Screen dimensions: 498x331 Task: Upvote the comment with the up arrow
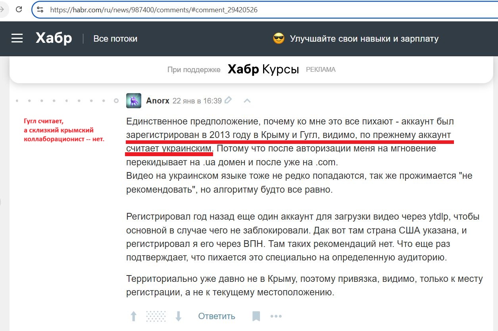[133, 316]
